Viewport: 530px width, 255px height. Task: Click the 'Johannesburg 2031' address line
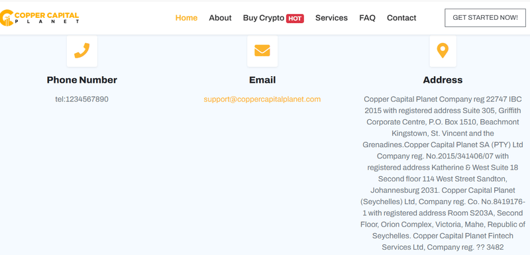pos(443,190)
